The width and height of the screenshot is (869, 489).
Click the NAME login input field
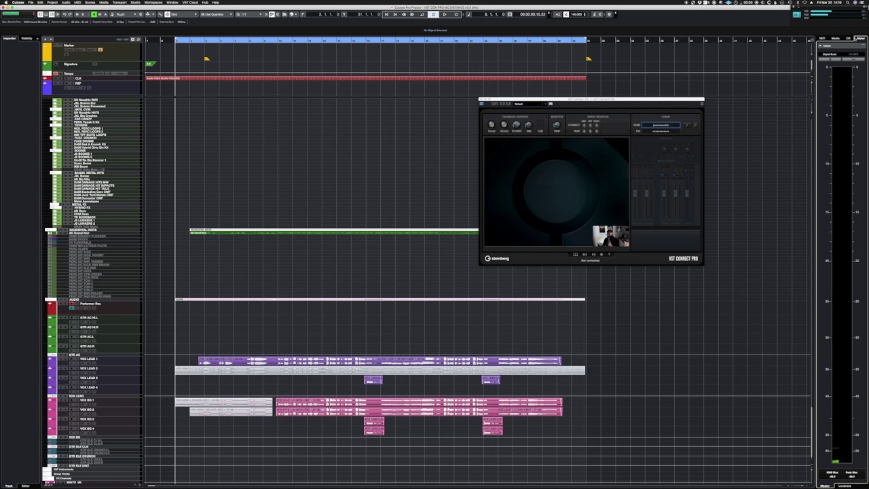tap(661, 125)
